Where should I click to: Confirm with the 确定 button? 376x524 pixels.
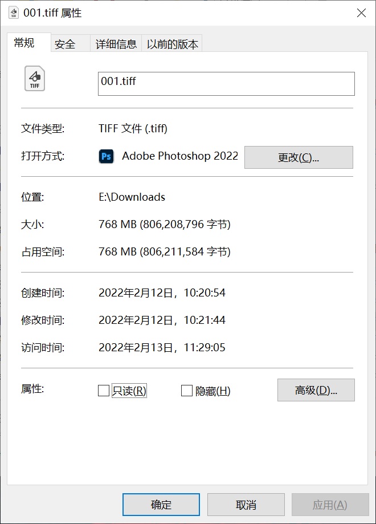(x=161, y=505)
